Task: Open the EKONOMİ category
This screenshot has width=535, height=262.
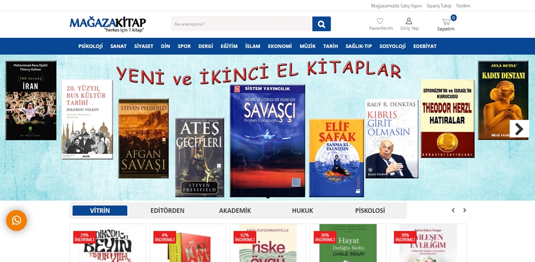Action: (x=280, y=46)
